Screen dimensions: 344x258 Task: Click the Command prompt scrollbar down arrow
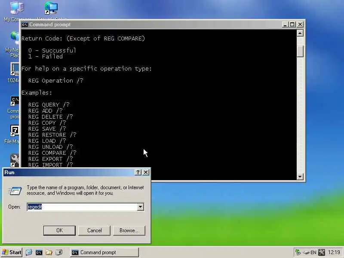pos(300,176)
